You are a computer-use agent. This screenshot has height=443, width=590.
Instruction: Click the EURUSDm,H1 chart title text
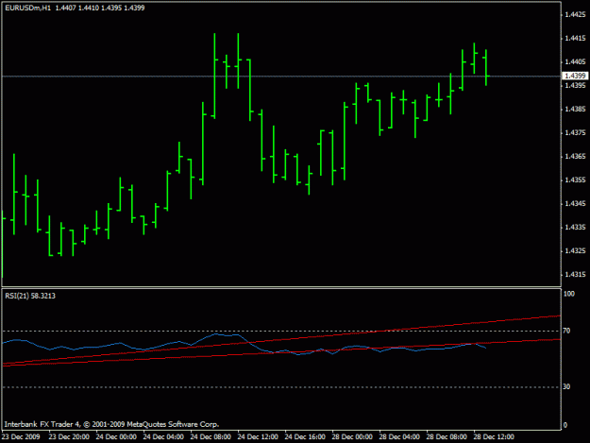tap(27, 8)
